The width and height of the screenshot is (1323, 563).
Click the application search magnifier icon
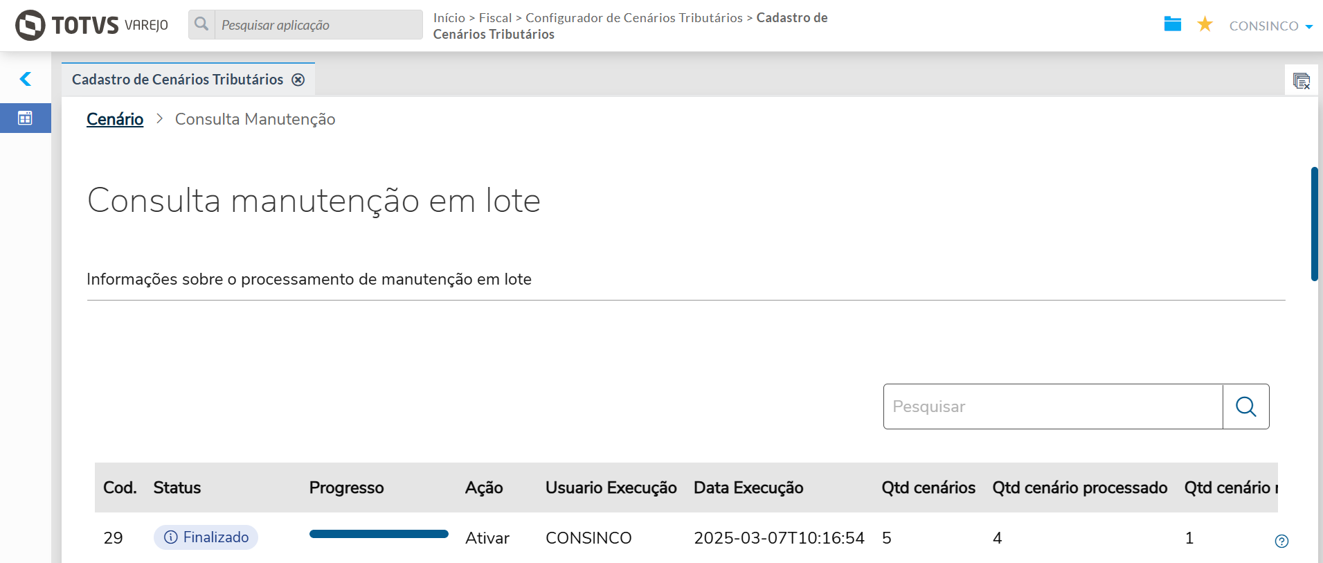click(x=201, y=24)
